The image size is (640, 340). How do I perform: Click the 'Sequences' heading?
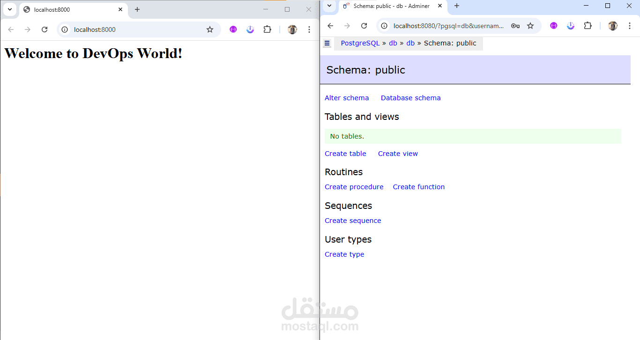click(348, 206)
